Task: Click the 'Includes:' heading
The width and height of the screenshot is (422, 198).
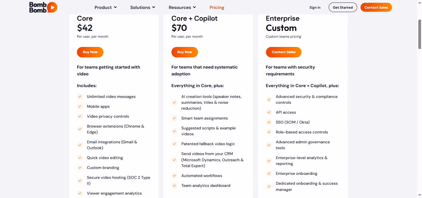Action: [87, 86]
